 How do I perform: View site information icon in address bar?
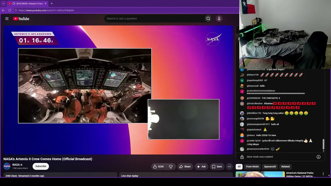(16, 10)
